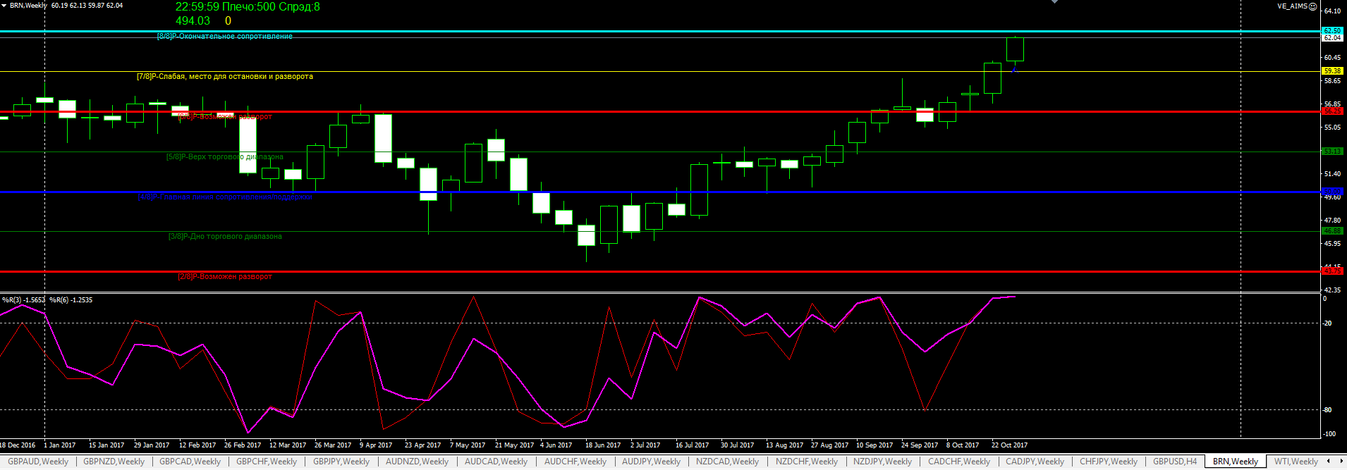
Task: Go to AUDNZD,Weekly tab
Action: (417, 462)
